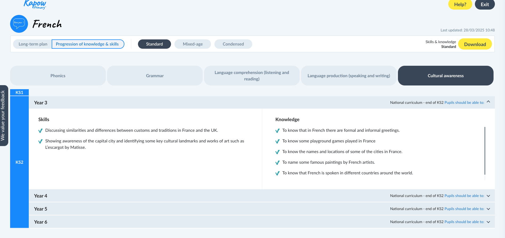The width and height of the screenshot is (505, 238).
Task: Expand the Year 6 row chevron
Action: coord(488,222)
